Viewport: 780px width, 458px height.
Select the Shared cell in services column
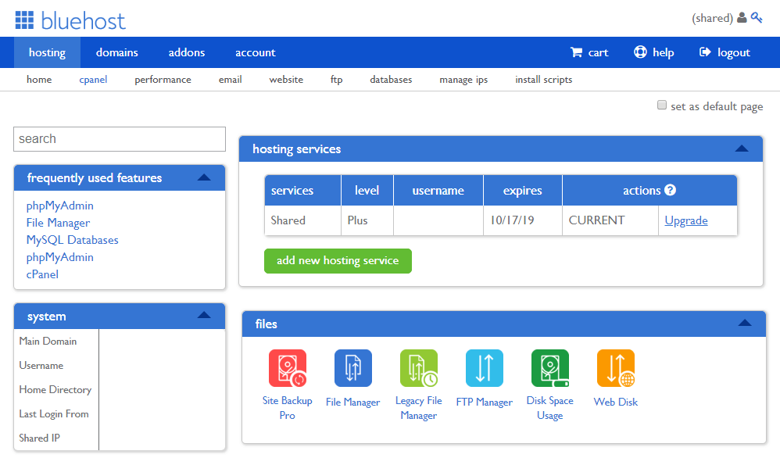click(x=303, y=220)
